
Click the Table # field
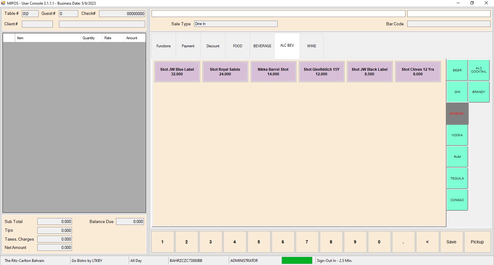point(30,14)
